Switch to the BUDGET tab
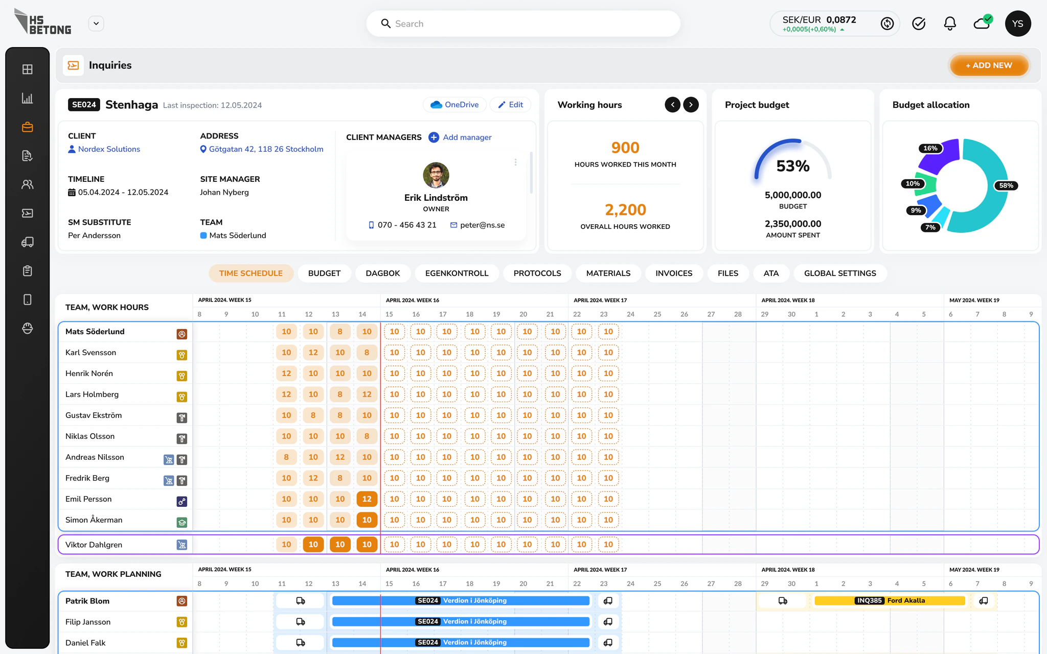Viewport: 1047px width, 654px height. 324,273
